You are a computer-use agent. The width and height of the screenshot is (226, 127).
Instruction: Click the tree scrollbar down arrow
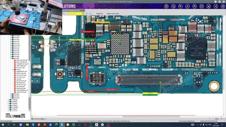coord(30,110)
